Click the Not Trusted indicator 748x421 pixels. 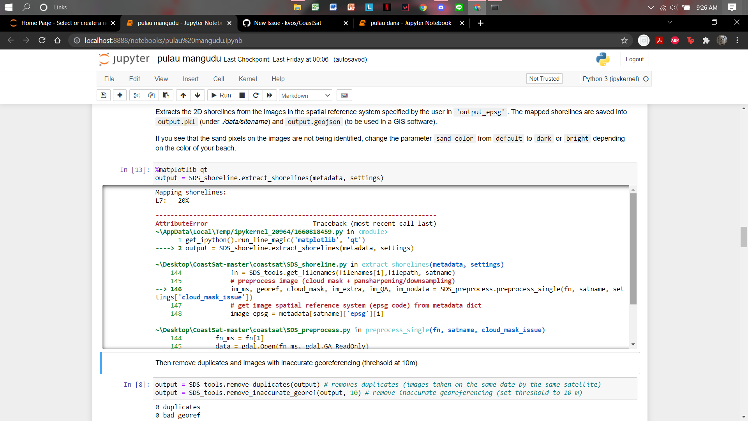(544, 78)
